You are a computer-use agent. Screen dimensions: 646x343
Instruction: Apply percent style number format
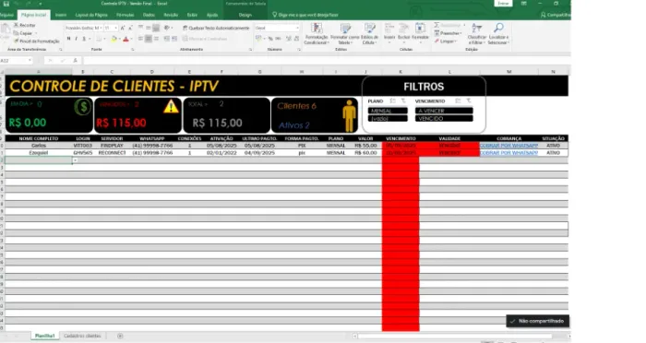point(270,39)
